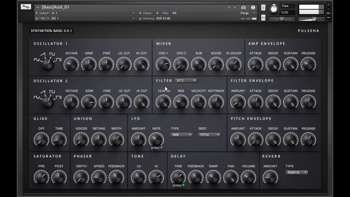350x197 pixels.
Task: Click the Delay VOLUME knob
Action: (248, 177)
